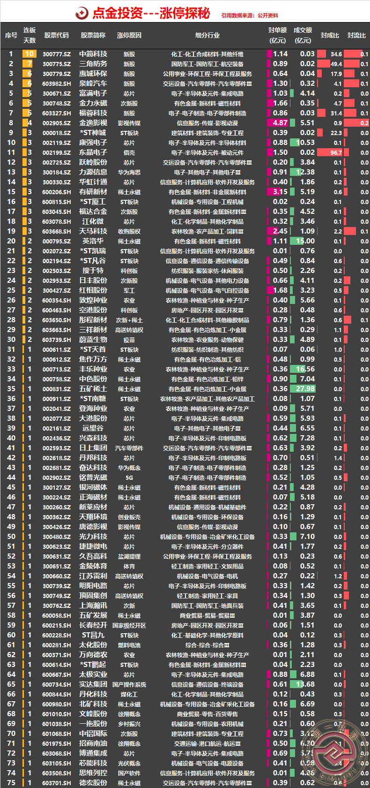Image resolution: width=370 pixels, height=788 pixels.
Task: Click stock code 300779.SZ
Action: pyautogui.click(x=57, y=74)
